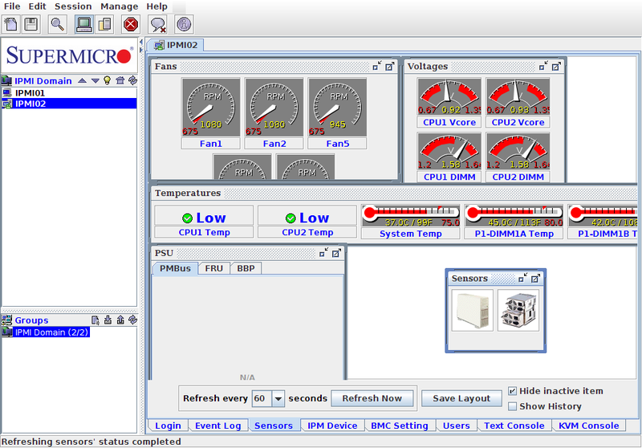The height and width of the screenshot is (448, 642).
Task: Click the Fan1 RPM gauge
Action: [211, 108]
